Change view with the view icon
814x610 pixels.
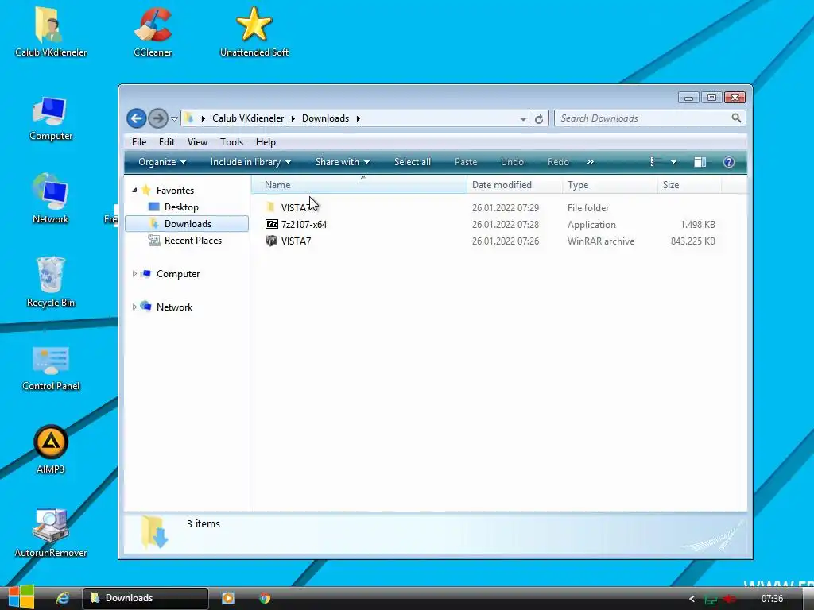pos(656,162)
